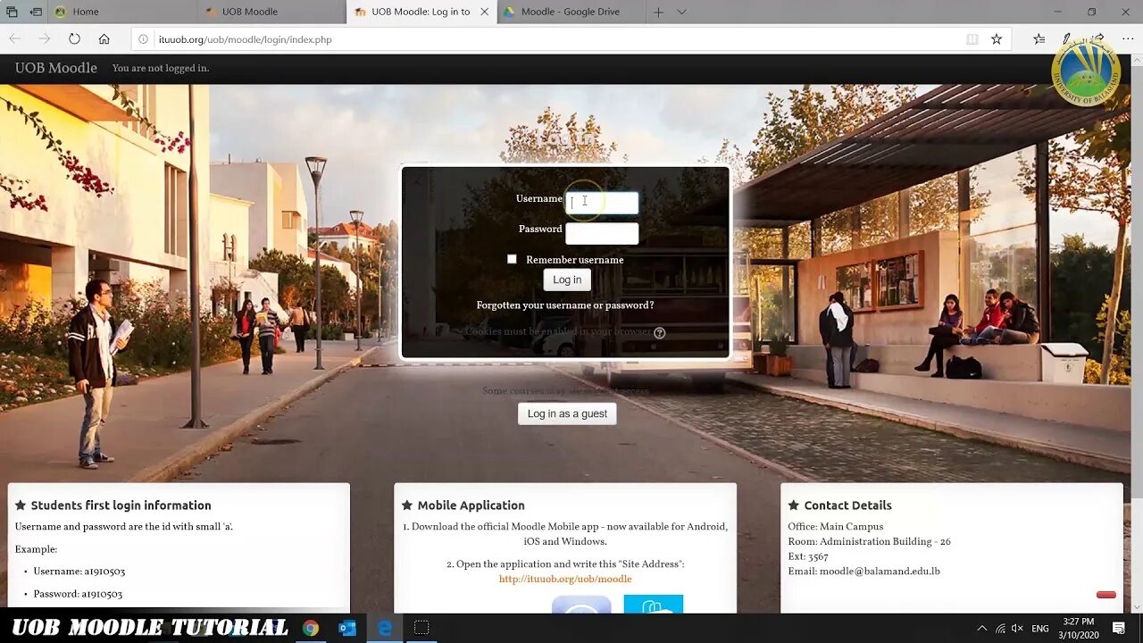Switch to the Home tab
Screen dimensions: 1143x643
point(122,12)
